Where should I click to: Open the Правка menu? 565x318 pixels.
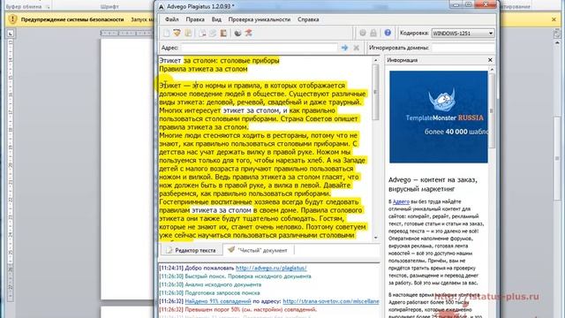click(195, 19)
